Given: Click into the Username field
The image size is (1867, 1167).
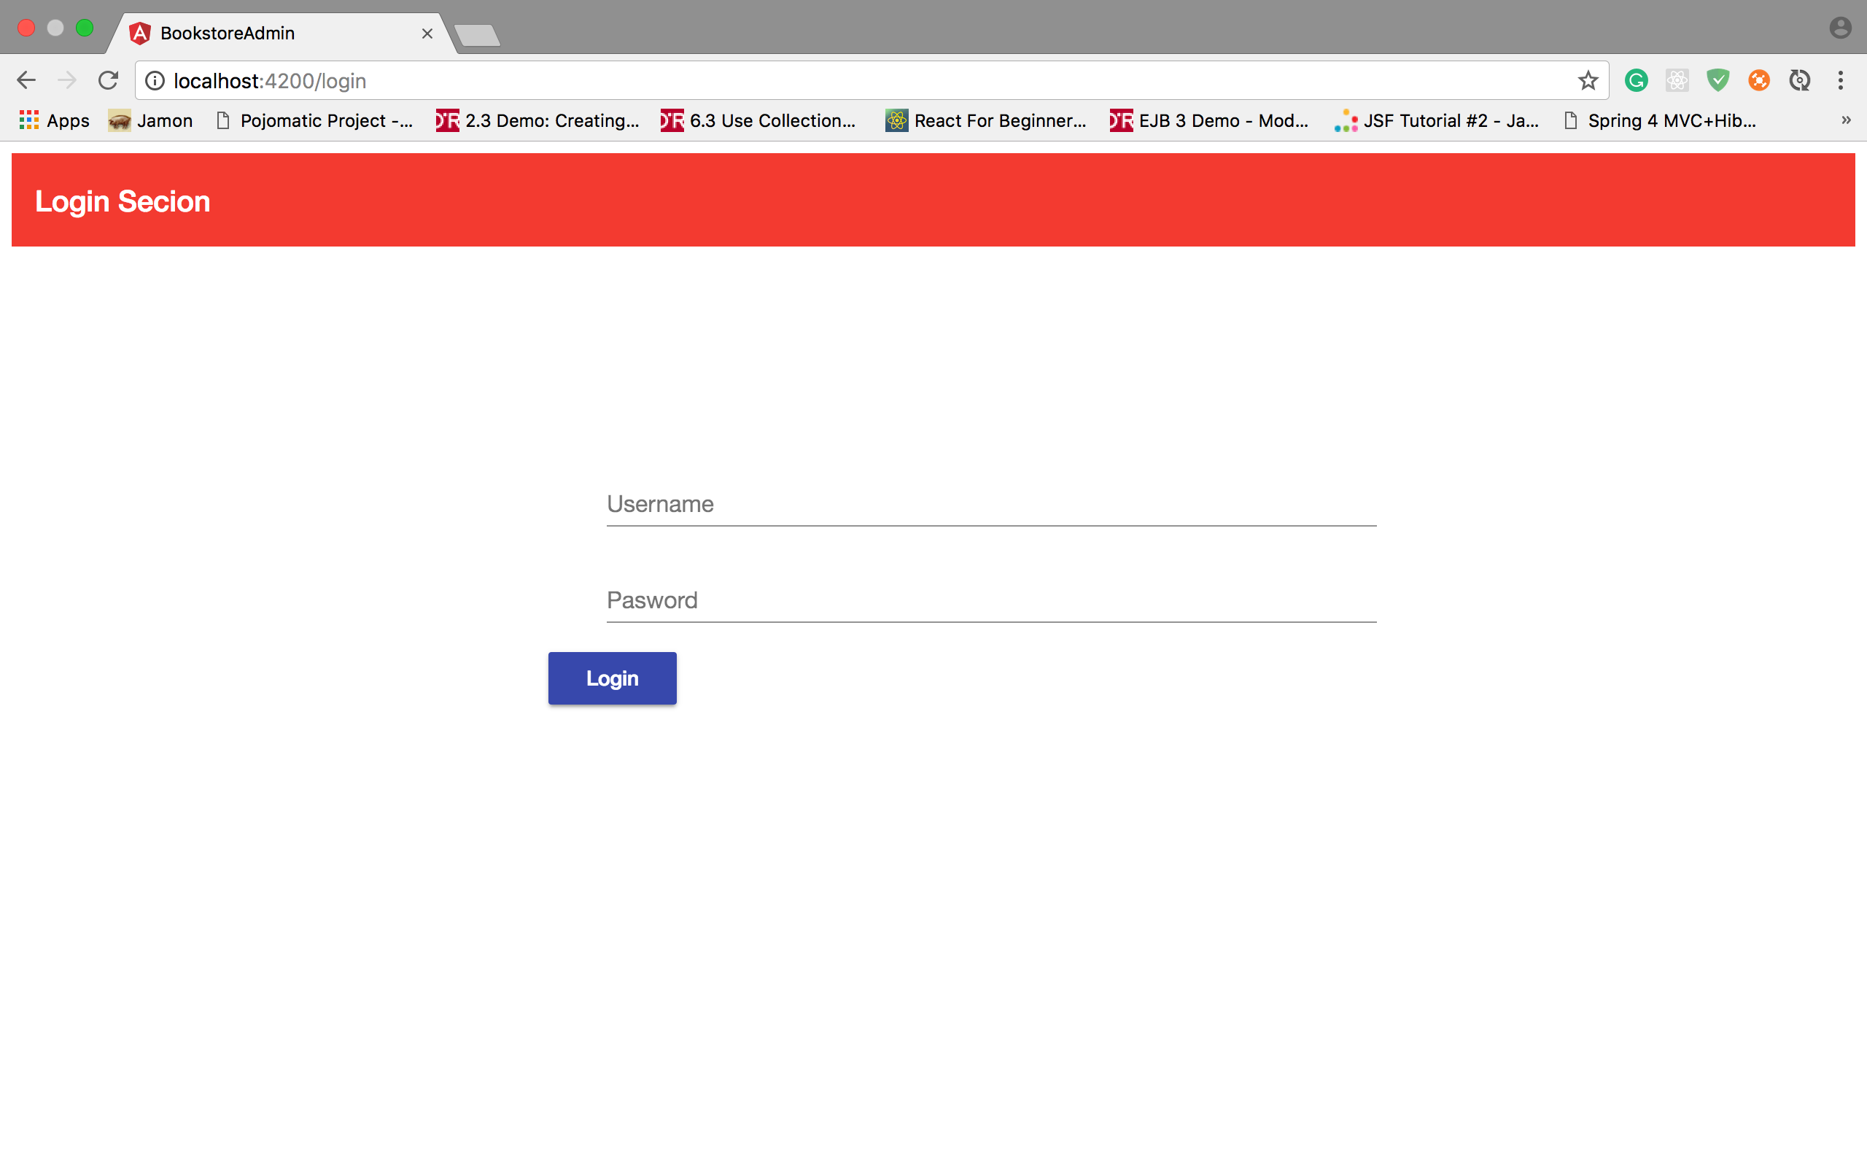Looking at the screenshot, I should (x=990, y=505).
